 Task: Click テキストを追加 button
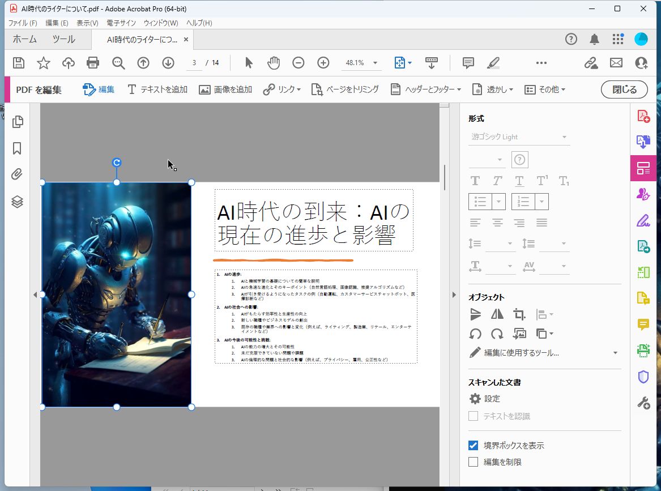pyautogui.click(x=157, y=89)
